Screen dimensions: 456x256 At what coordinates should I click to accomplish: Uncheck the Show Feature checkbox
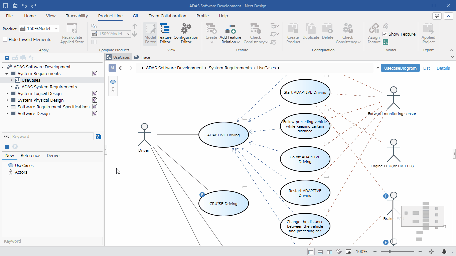[x=385, y=34]
